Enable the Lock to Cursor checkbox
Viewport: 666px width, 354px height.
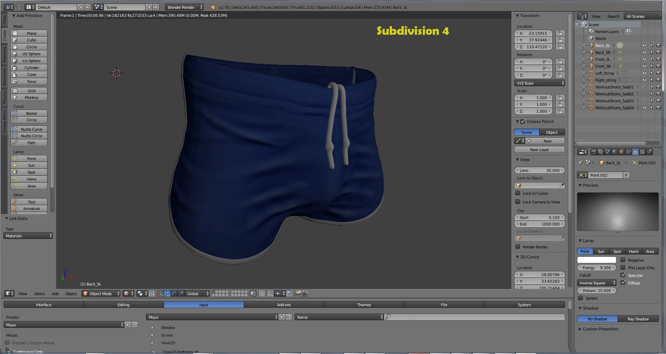pos(518,193)
